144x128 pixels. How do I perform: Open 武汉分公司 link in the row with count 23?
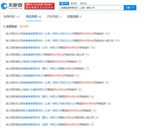(x=49, y=34)
